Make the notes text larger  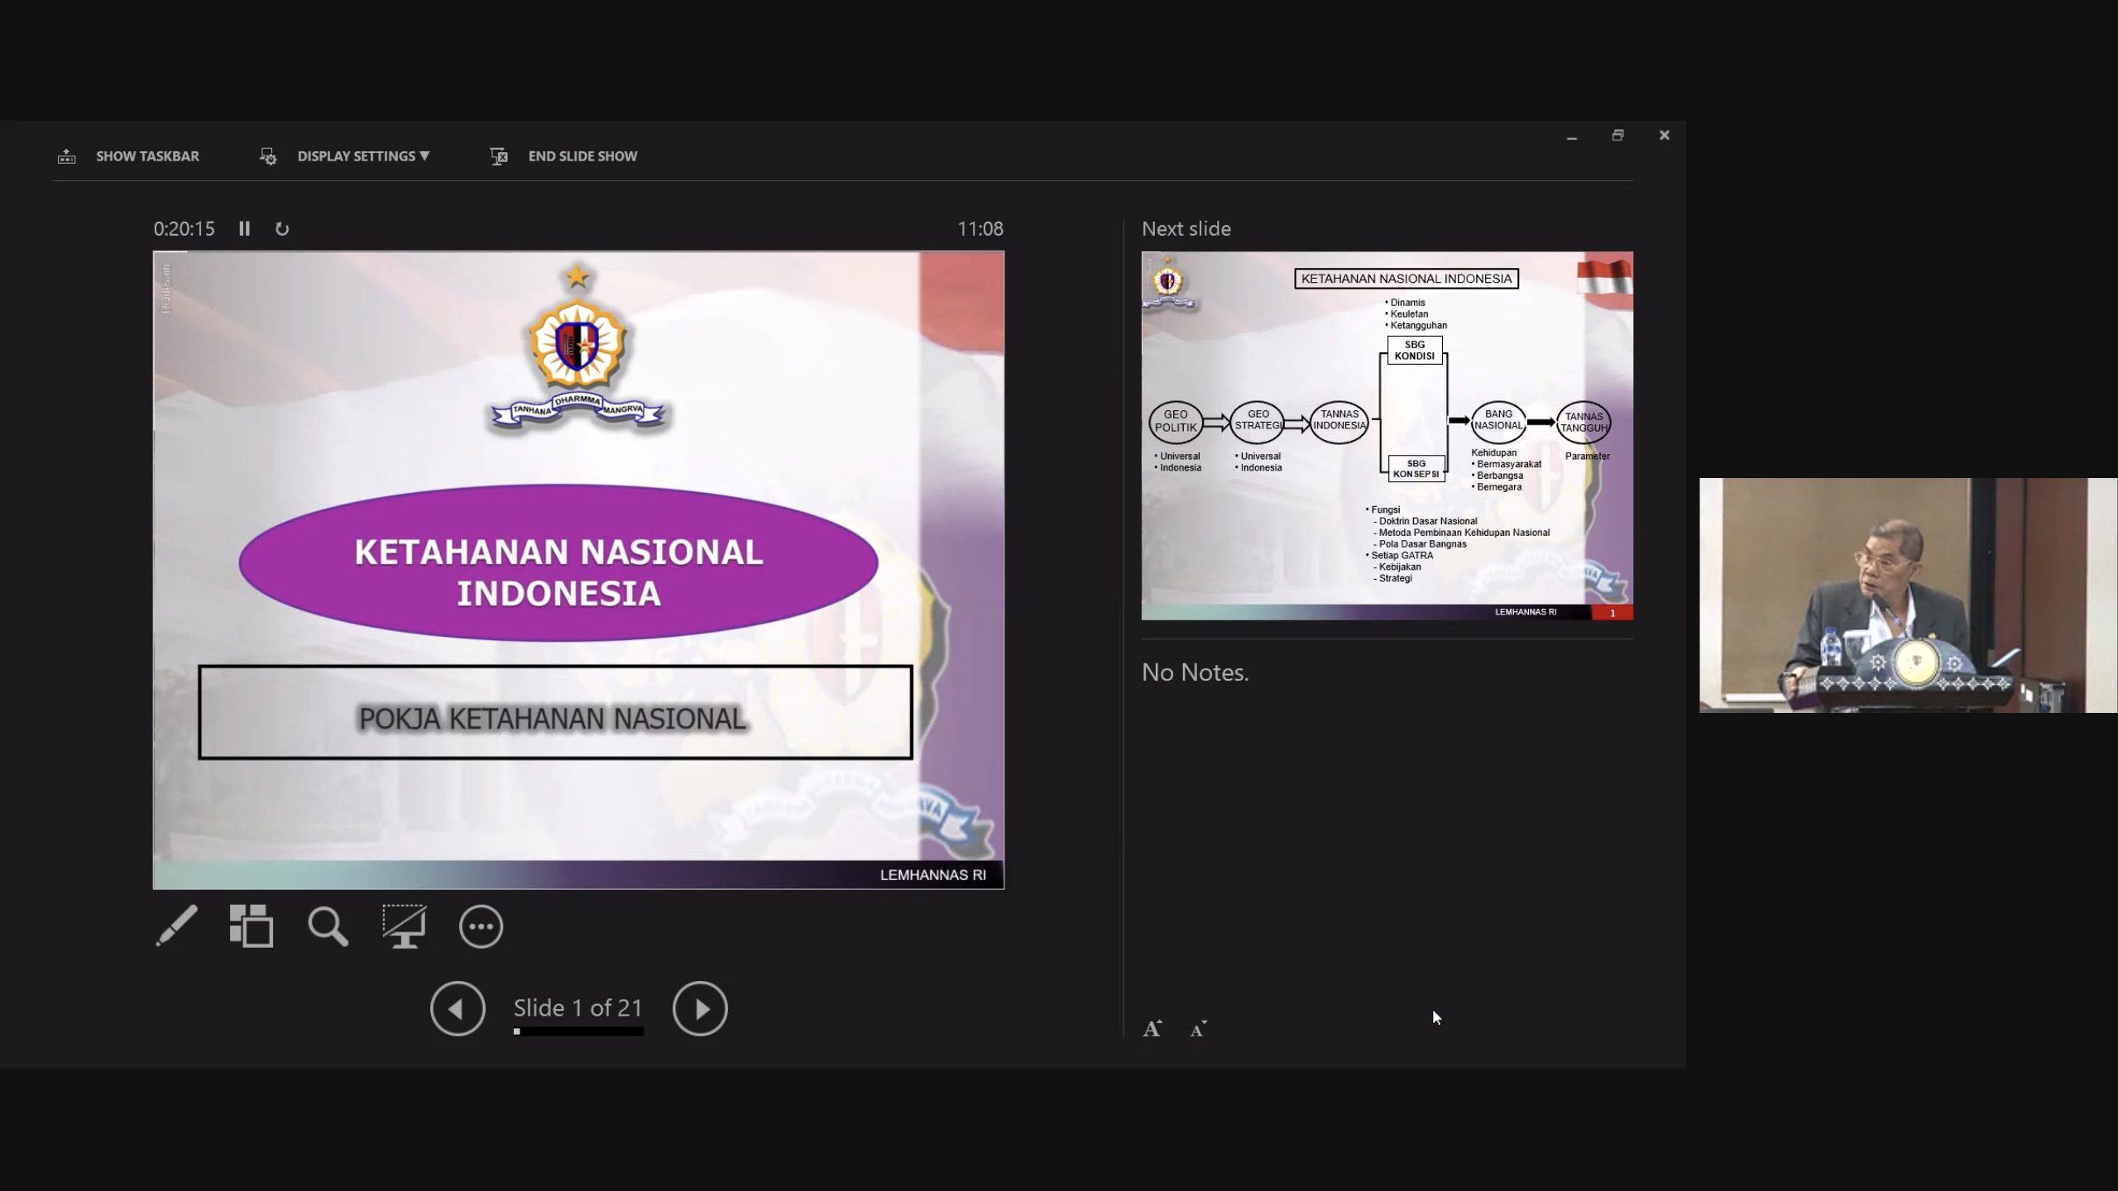click(x=1152, y=1029)
